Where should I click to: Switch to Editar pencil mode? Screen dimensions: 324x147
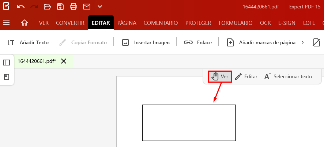[x=246, y=76]
